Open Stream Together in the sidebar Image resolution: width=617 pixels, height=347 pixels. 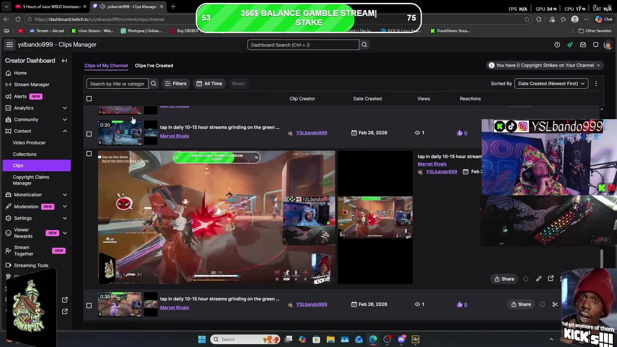(24, 251)
